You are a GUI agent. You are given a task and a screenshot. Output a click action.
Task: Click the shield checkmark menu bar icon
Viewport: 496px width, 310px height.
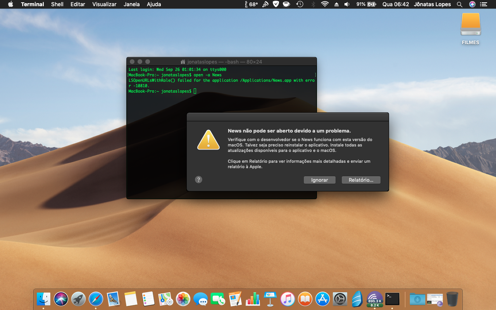click(x=276, y=4)
